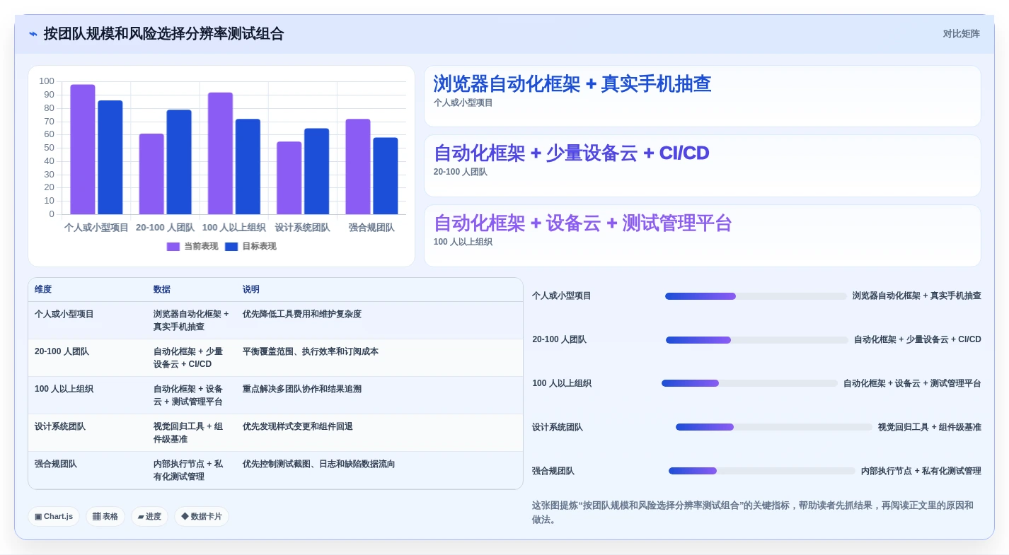Click the purple bar for 个人或小型项目
This screenshot has width=1009, height=555.
point(83,150)
